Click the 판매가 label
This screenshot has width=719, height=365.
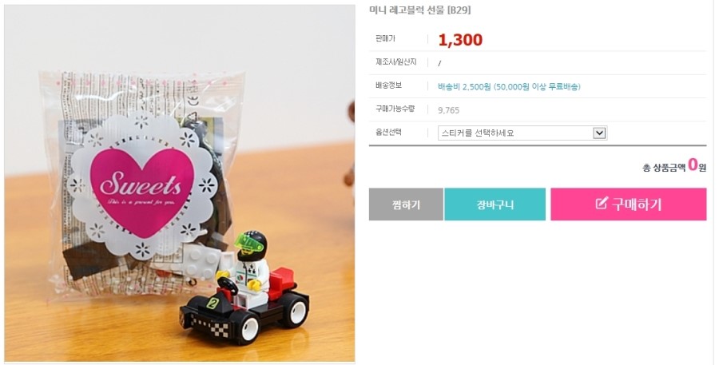[385, 39]
